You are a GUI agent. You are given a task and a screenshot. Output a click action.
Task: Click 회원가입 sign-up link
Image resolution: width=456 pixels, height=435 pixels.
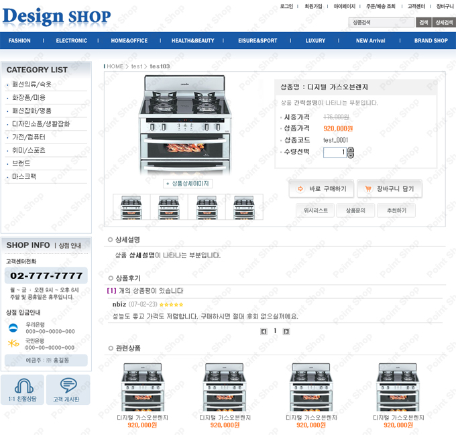(313, 6)
